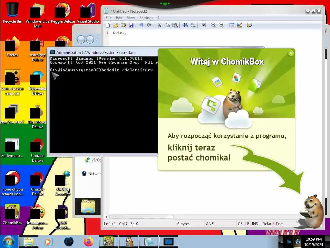Image resolution: width=330 pixels, height=248 pixels.
Task: Copy using the Notepad2 toolbar copy icon
Action: pos(167,25)
